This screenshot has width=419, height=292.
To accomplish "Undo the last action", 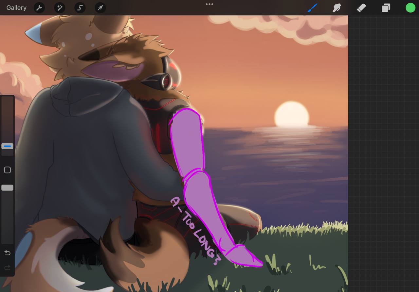I will [7, 253].
